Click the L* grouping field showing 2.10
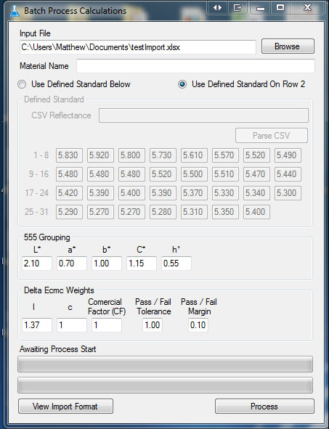The height and width of the screenshot is (429, 329). pos(37,263)
